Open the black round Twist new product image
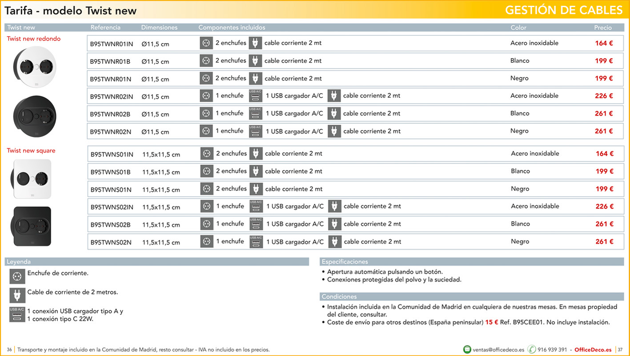This screenshot has height=356, width=630. tap(35, 117)
